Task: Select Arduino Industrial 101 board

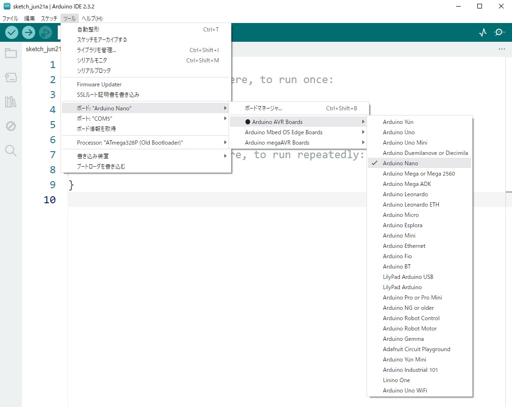Action: coord(420,370)
